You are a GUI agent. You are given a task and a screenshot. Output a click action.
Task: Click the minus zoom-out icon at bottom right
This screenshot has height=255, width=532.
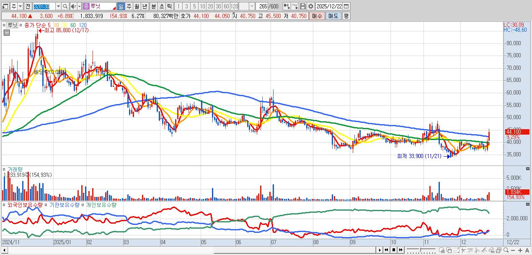coord(513,250)
